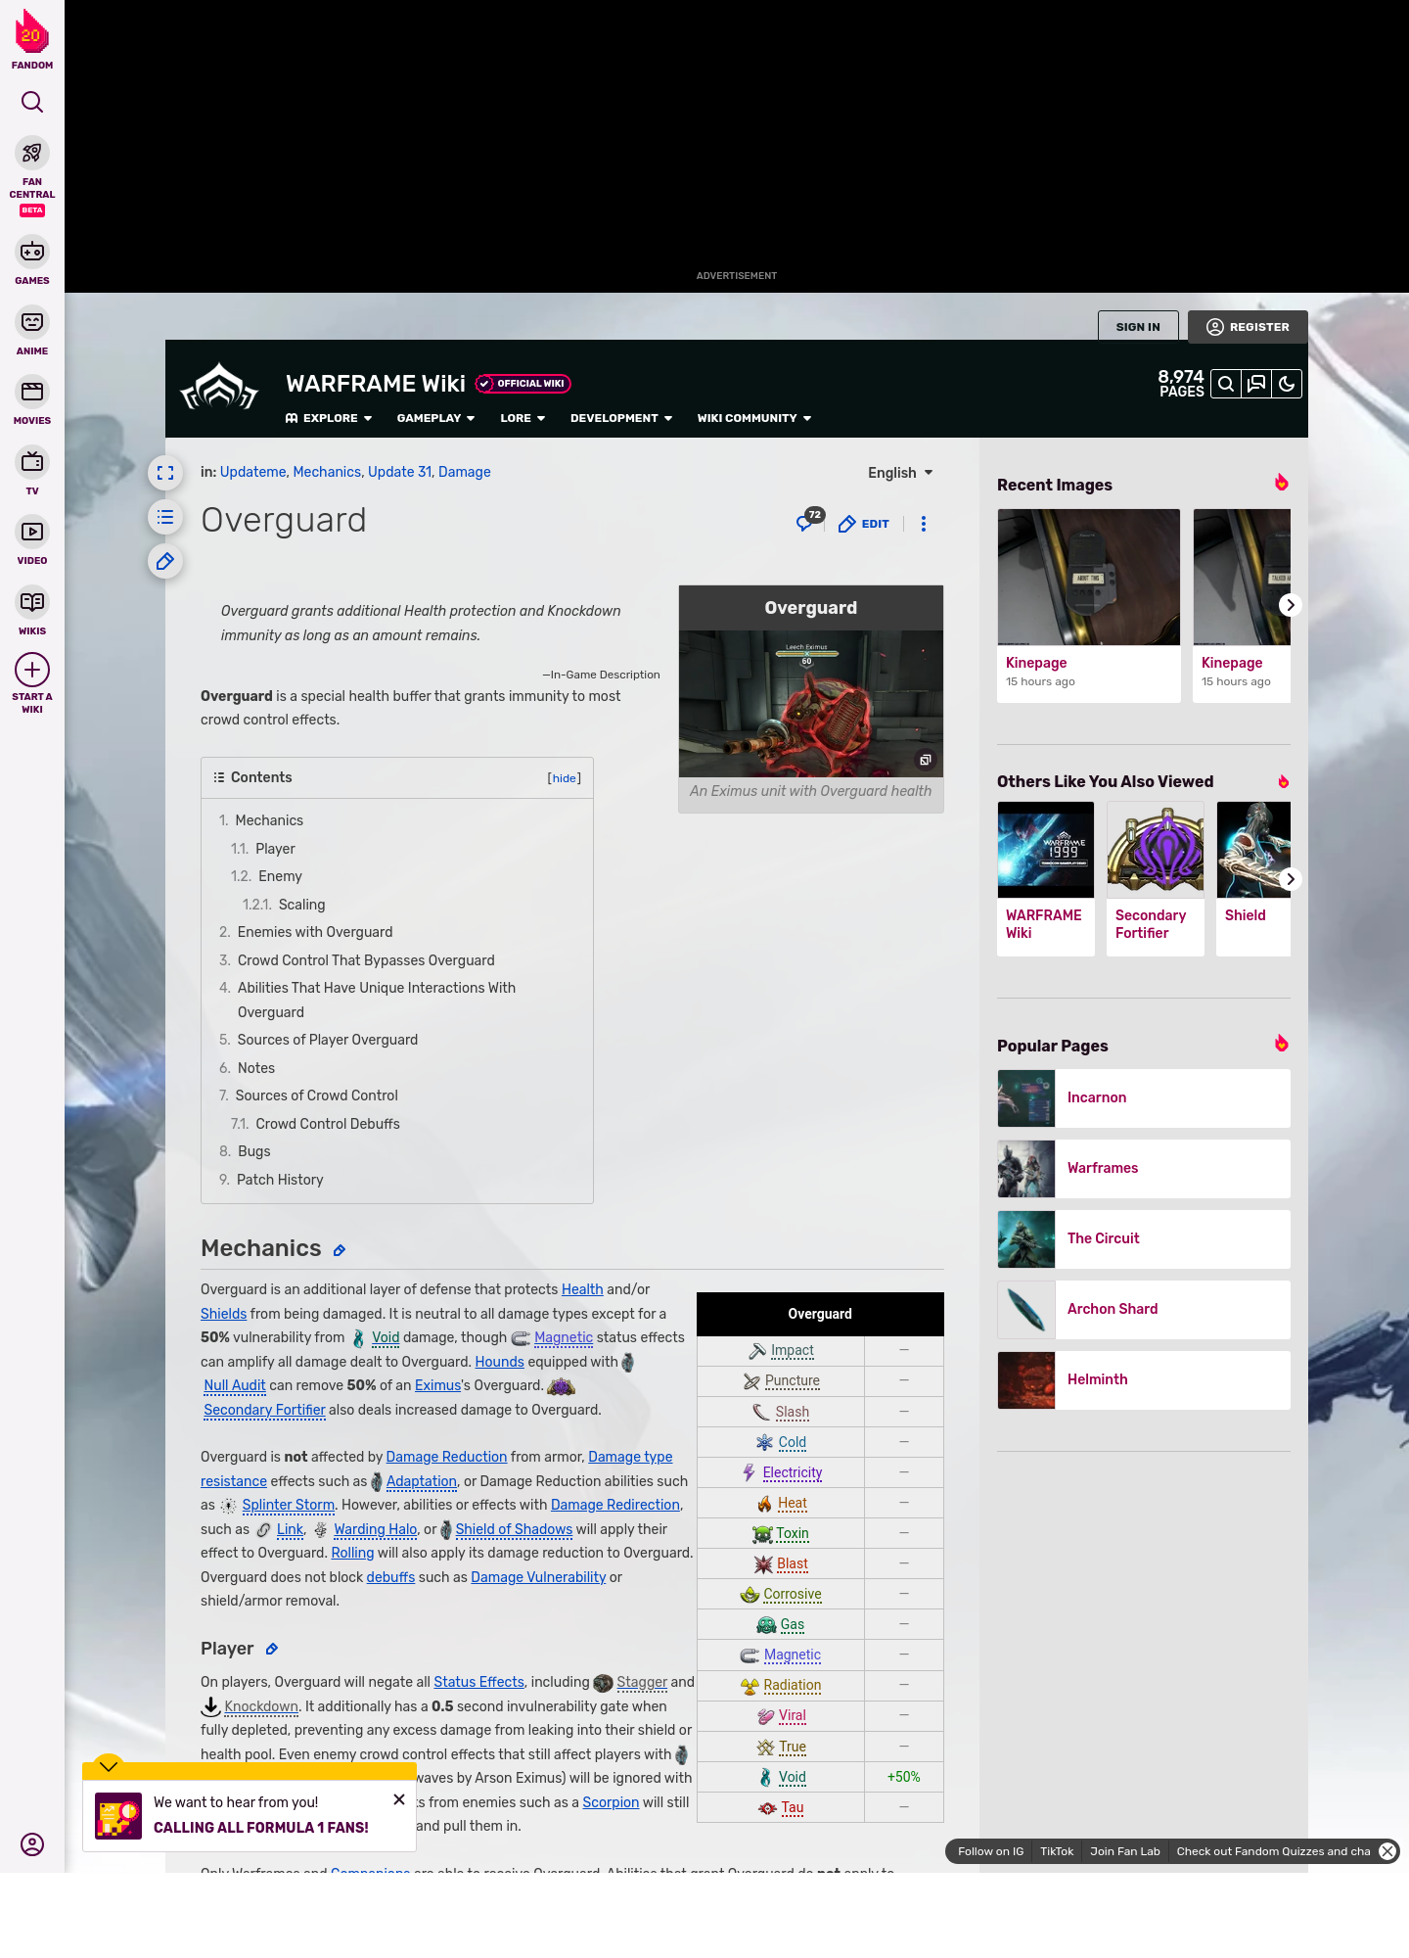Click the Join Fan Lab link
Viewport: 1409px width, 1958px height.
coord(1124,1851)
